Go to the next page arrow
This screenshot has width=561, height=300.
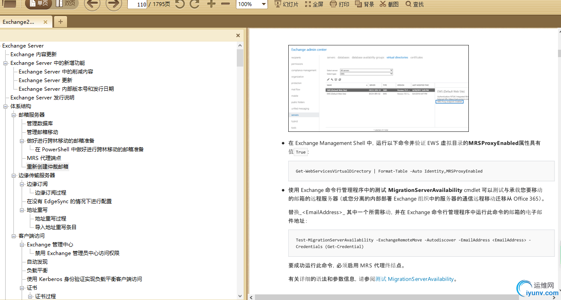pyautogui.click(x=113, y=4)
